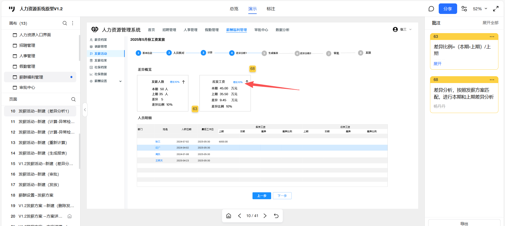505x226 pixels.
Task: Search pages with the pages magnifier icon
Action: (x=73, y=99)
